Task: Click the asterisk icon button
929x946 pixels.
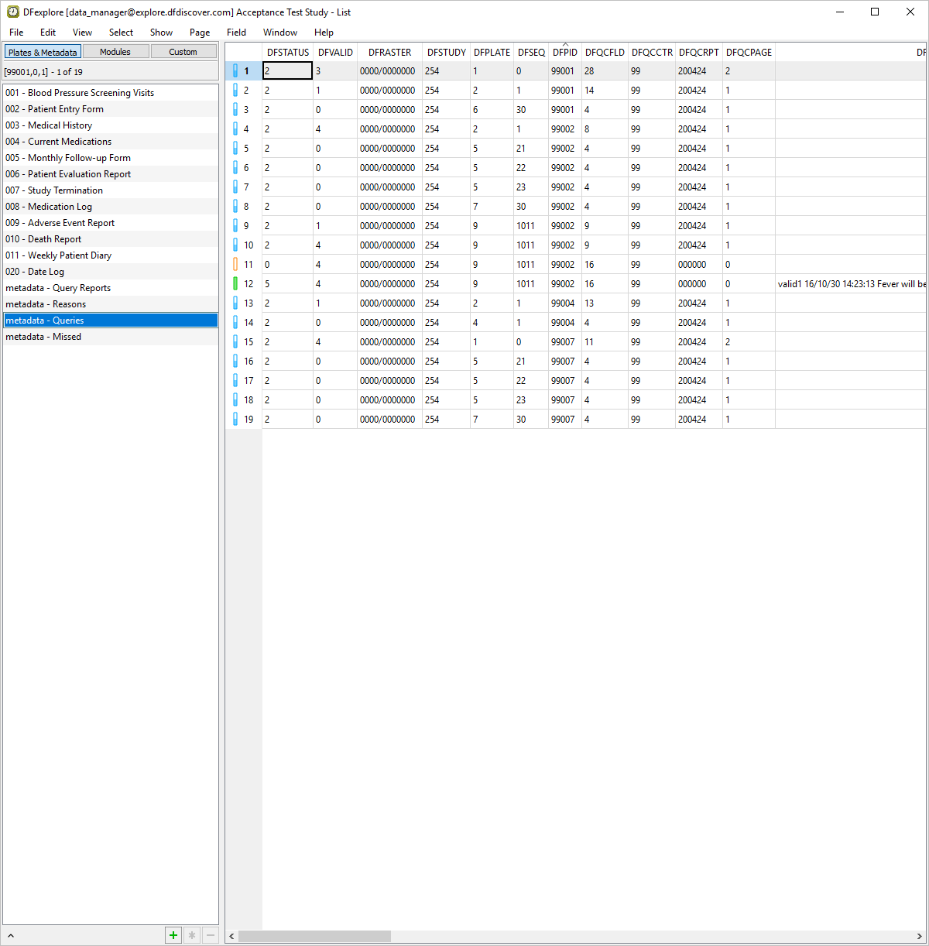Action: pos(192,935)
